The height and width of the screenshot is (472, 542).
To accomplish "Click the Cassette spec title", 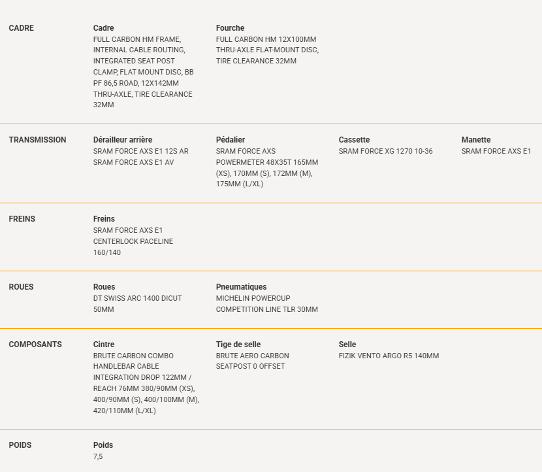I will click(354, 140).
